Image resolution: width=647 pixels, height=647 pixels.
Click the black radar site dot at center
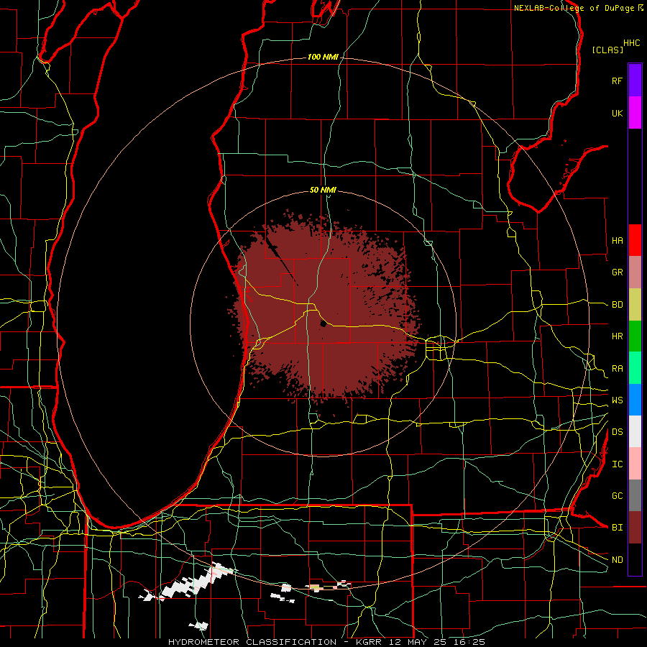point(323,324)
